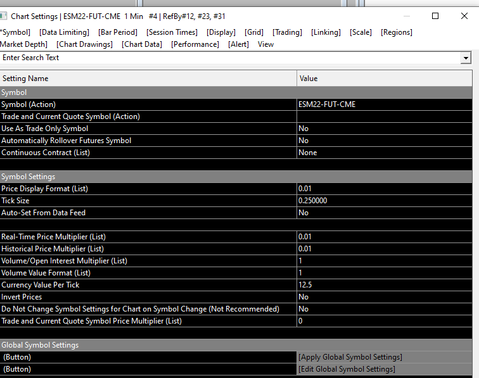This screenshot has height=378, width=479.
Task: Open the View menu
Action: (265, 44)
